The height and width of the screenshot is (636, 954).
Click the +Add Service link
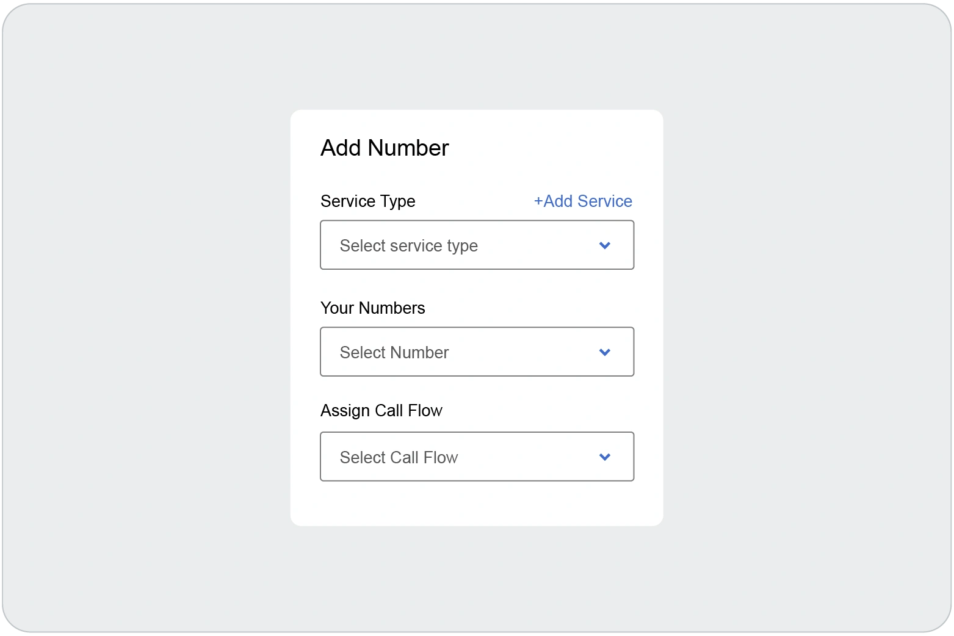[x=583, y=201]
